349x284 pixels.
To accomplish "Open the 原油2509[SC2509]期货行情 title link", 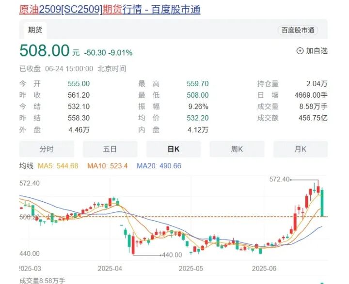I will (x=110, y=10).
